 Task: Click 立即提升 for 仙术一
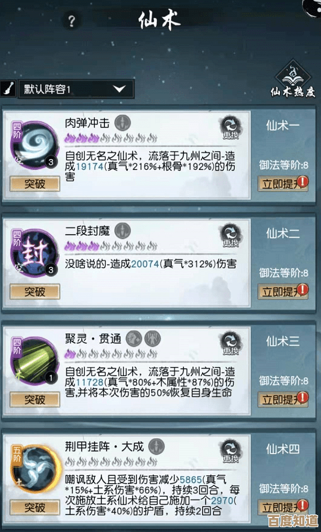(283, 184)
